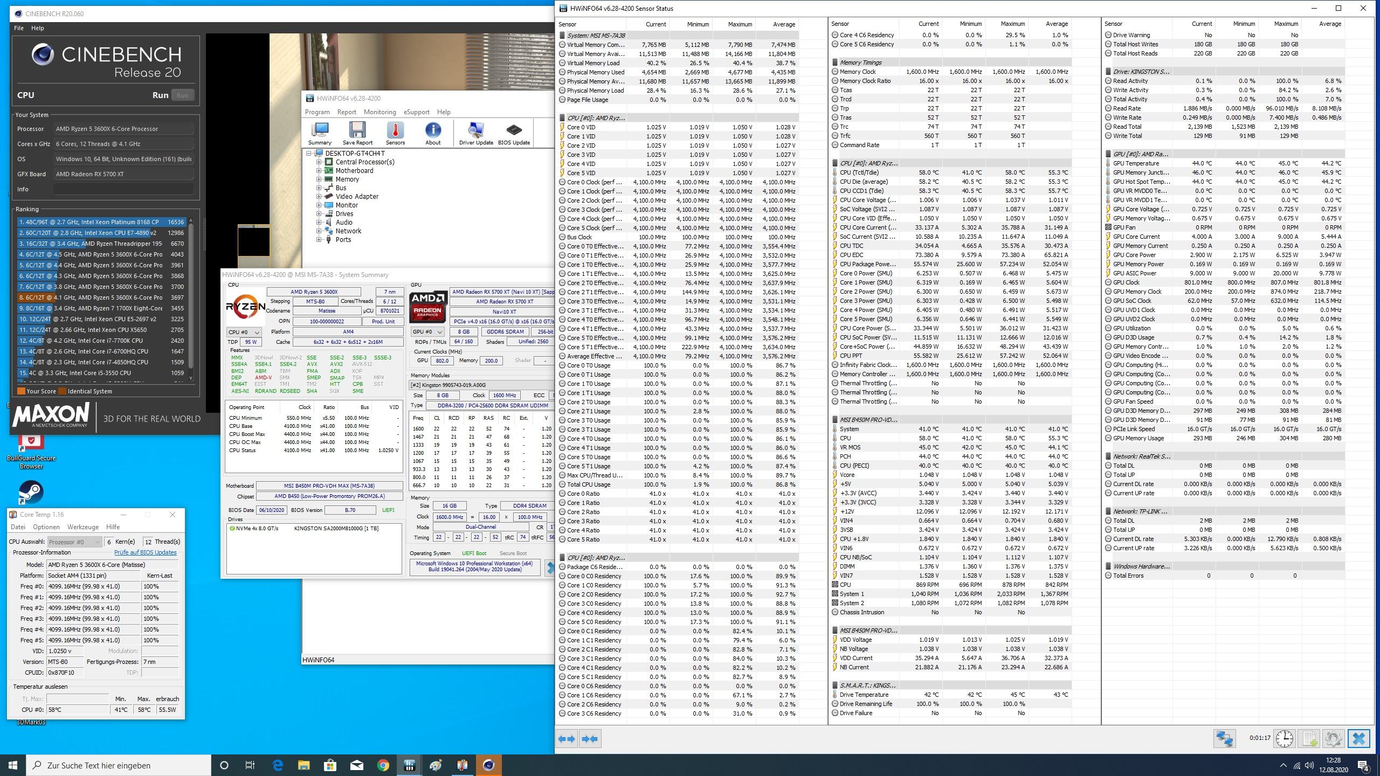The width and height of the screenshot is (1380, 776).
Task: Click the BIOS Update chip icon
Action: [x=514, y=133]
